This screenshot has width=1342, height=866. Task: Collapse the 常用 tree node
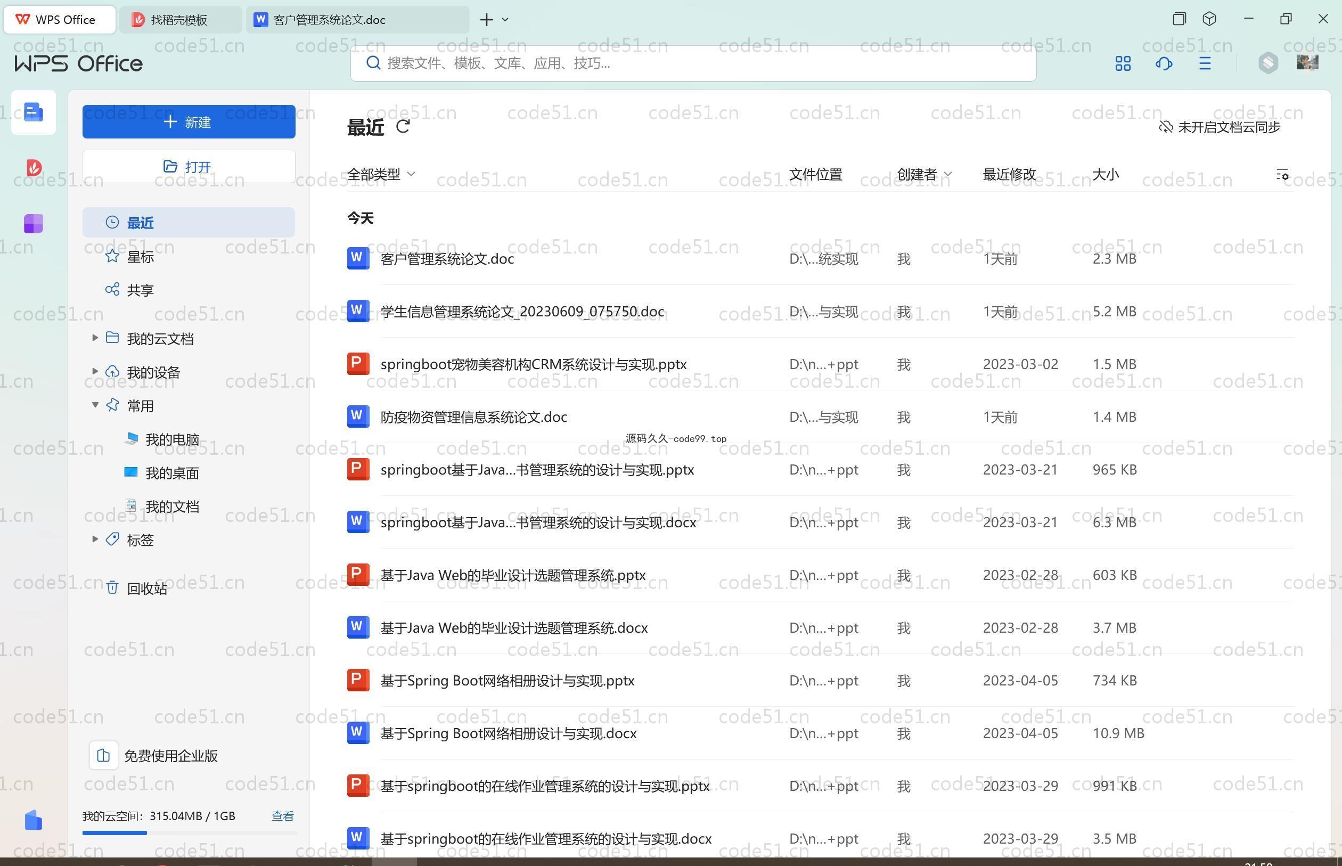95,405
